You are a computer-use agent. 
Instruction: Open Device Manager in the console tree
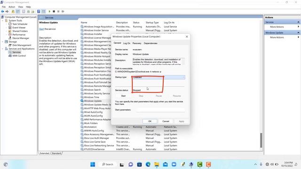click(x=21, y=38)
